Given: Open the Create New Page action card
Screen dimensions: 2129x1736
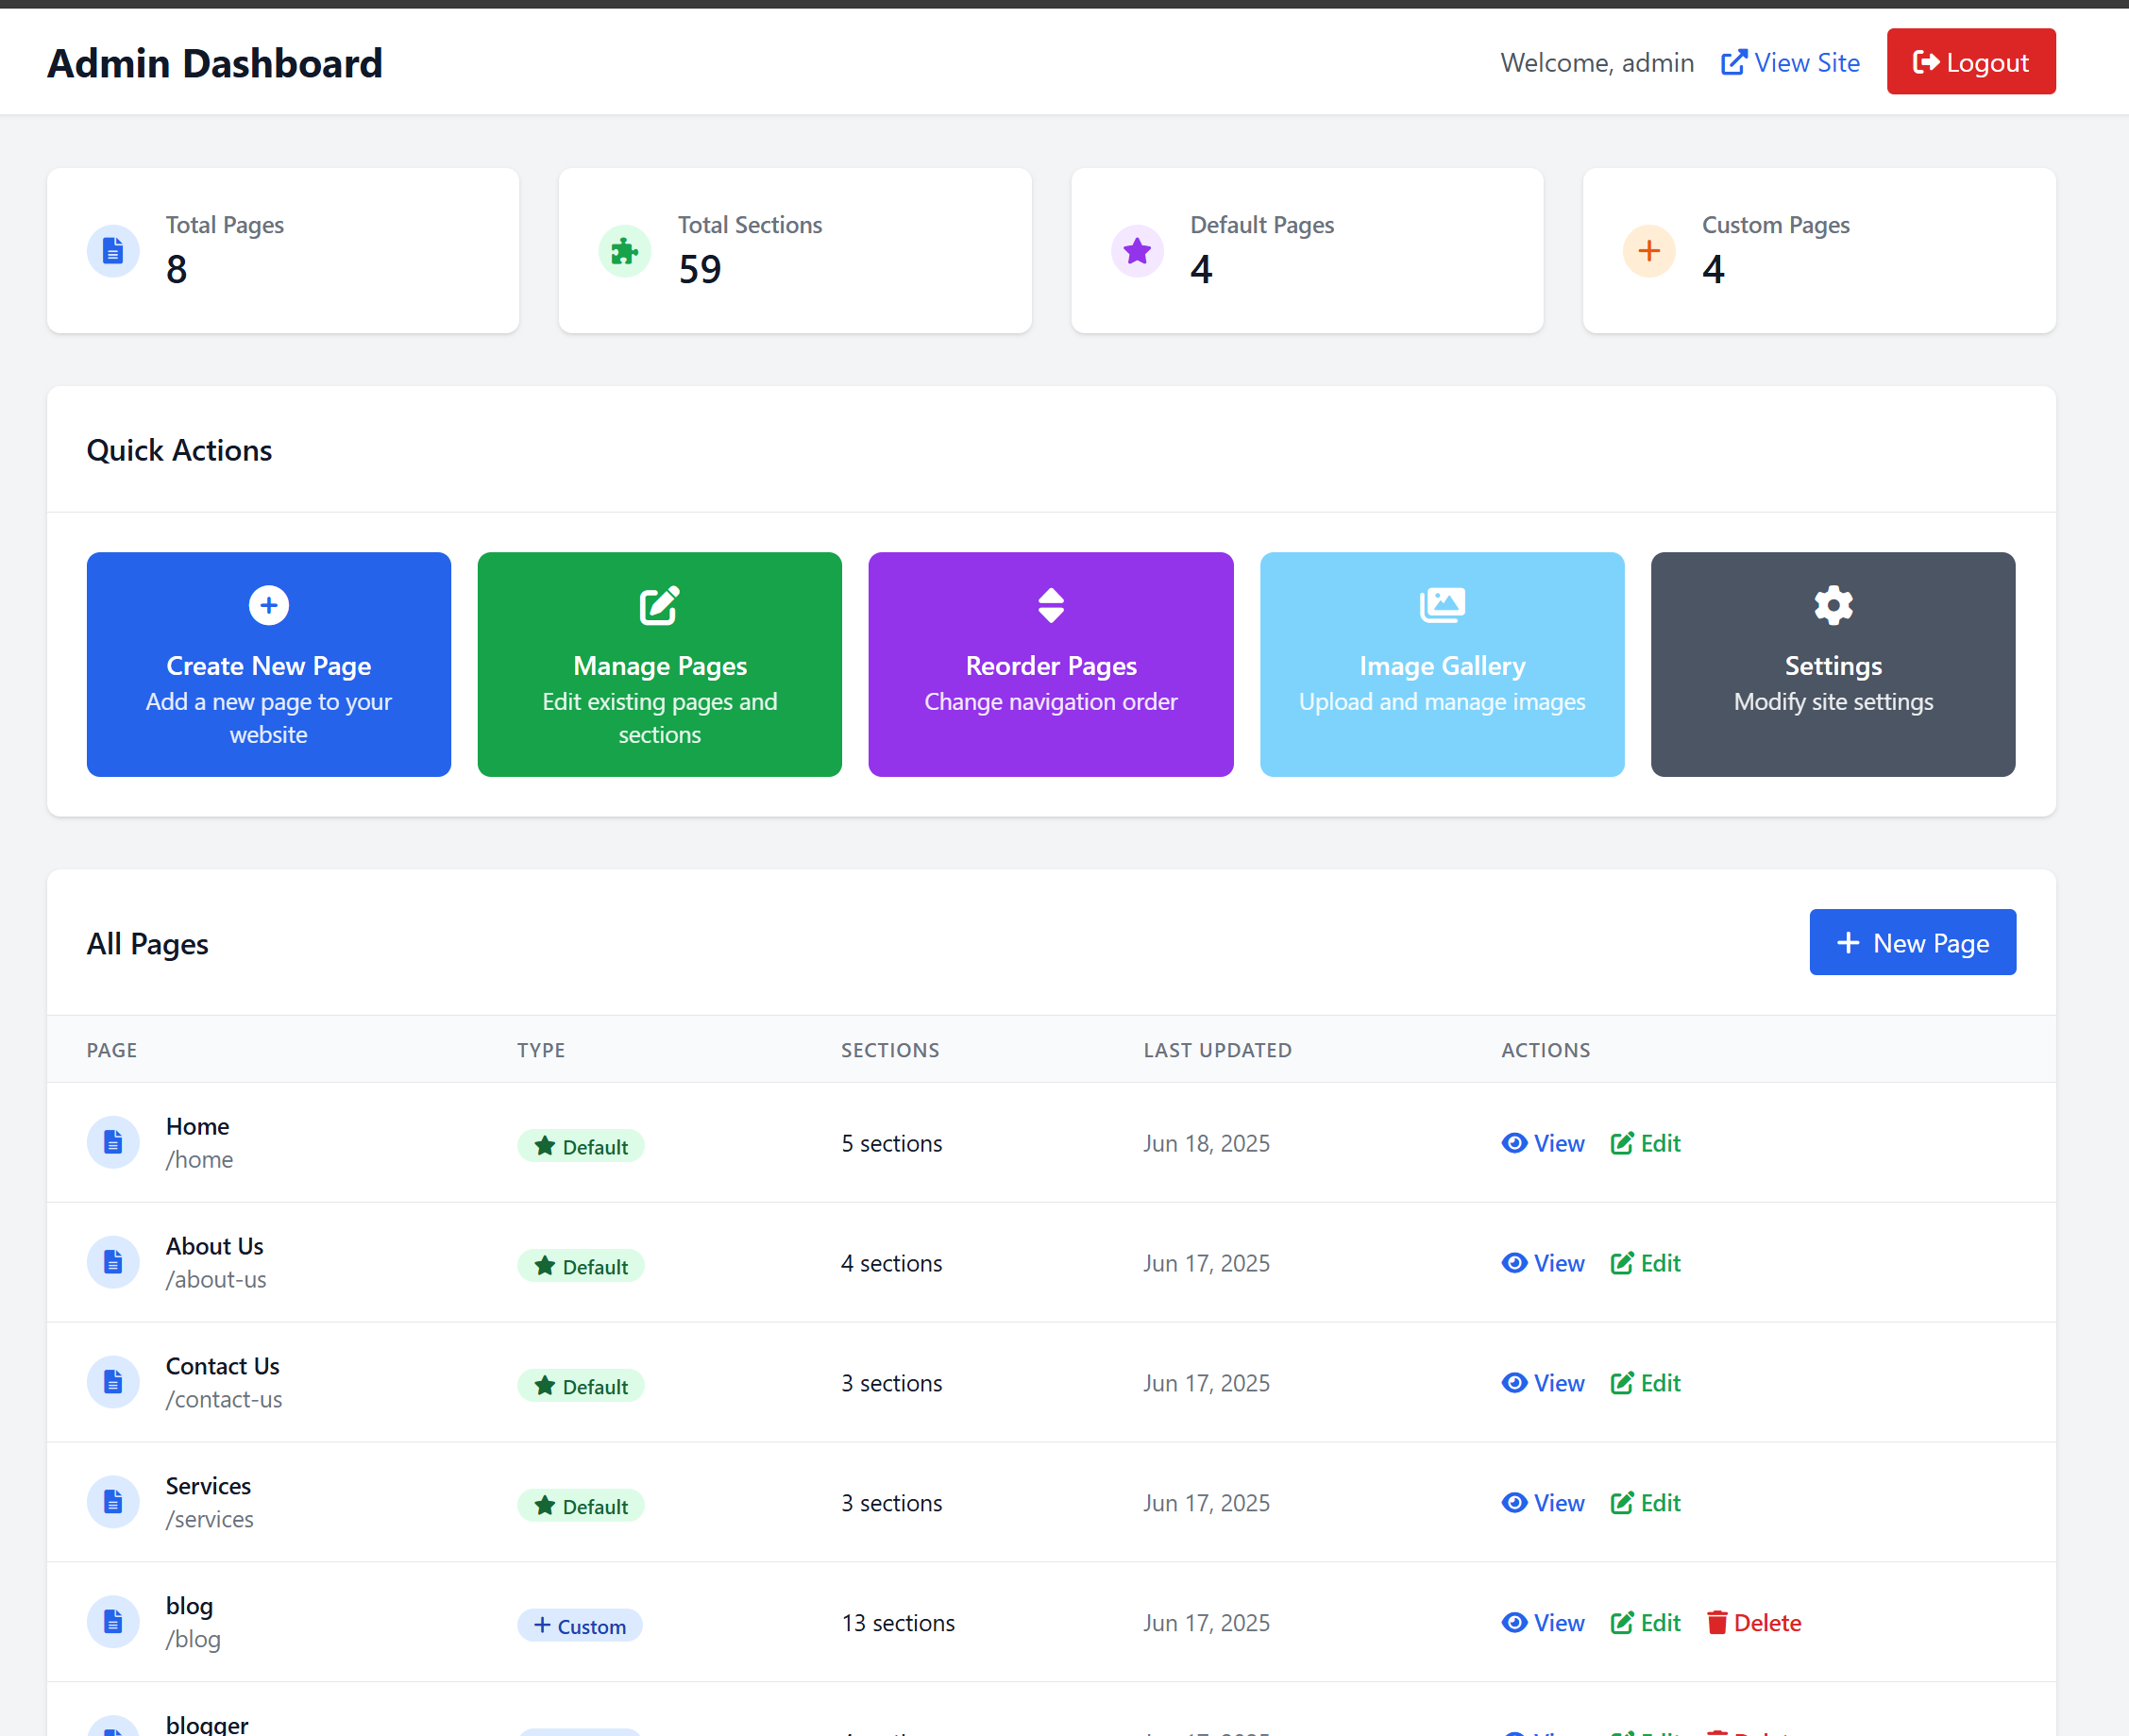Looking at the screenshot, I should click(x=269, y=664).
